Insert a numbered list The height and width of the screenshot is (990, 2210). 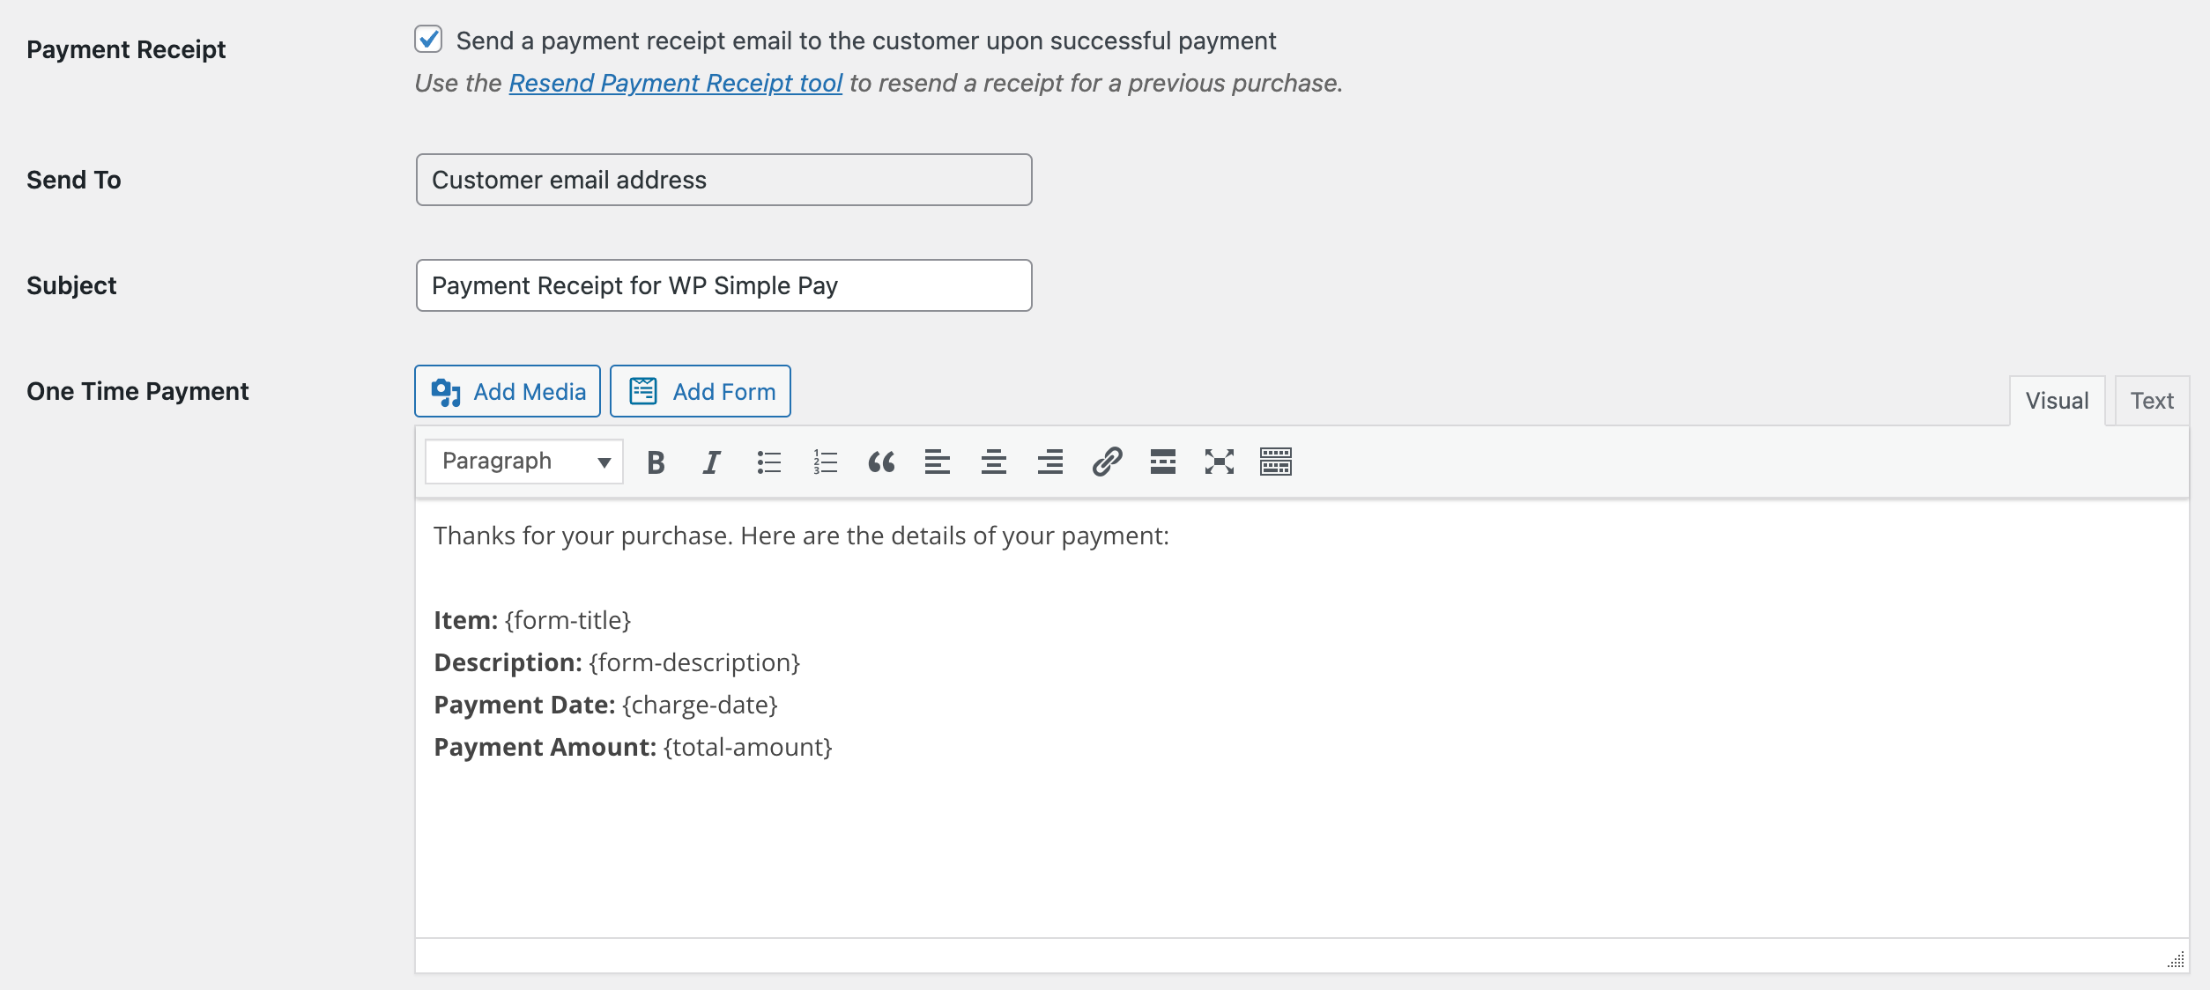[x=825, y=462]
